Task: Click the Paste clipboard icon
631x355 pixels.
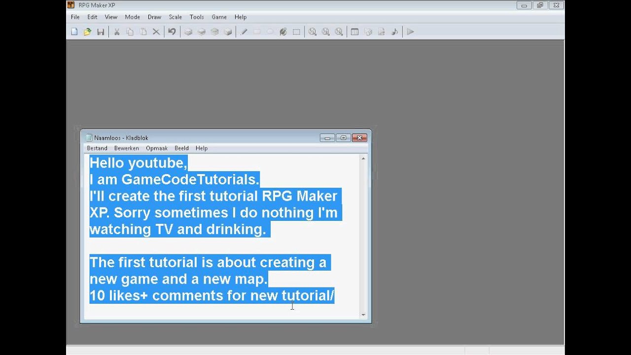Action: click(143, 32)
